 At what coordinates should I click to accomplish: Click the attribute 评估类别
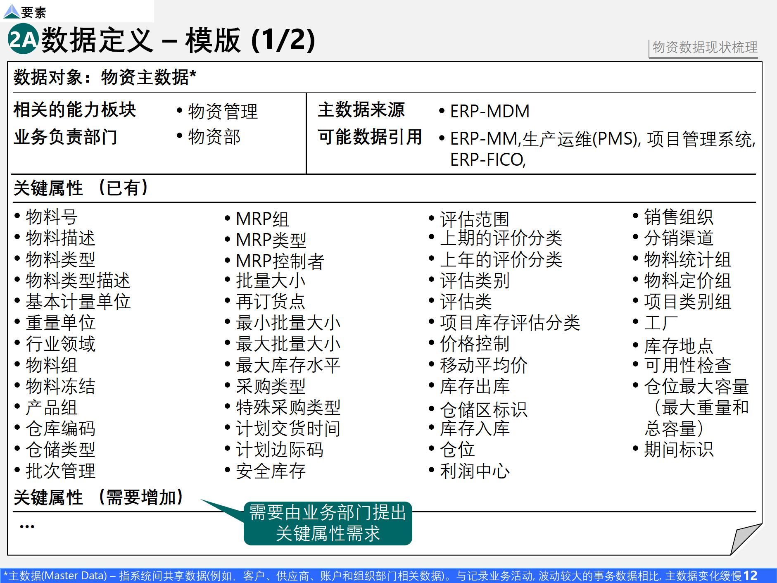click(x=475, y=281)
